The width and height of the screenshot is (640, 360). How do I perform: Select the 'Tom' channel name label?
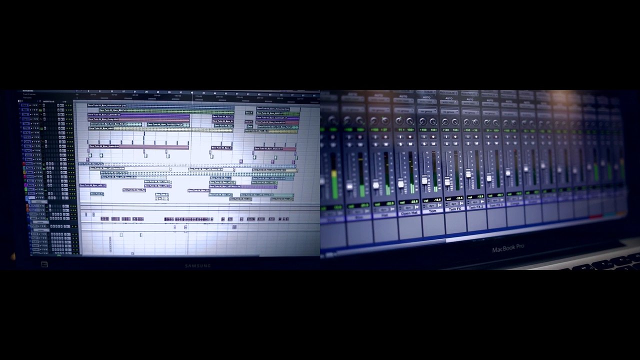pyautogui.click(x=433, y=211)
